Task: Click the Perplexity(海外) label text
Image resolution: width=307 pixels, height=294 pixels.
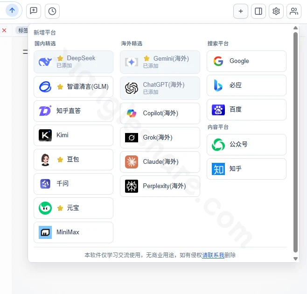Action: click(x=164, y=186)
